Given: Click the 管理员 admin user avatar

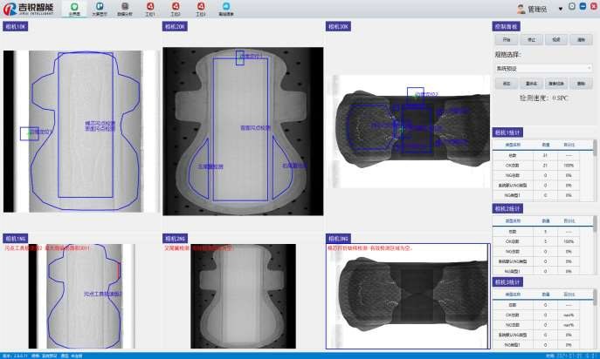Looking at the screenshot, I should point(521,9).
